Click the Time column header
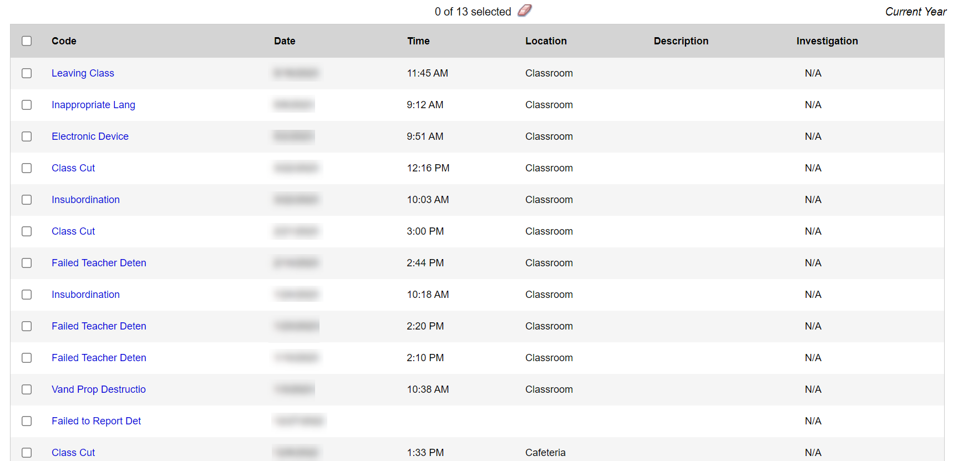Screen dimensions: 958x461 point(418,41)
